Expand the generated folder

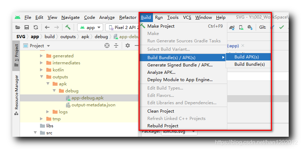(41, 56)
